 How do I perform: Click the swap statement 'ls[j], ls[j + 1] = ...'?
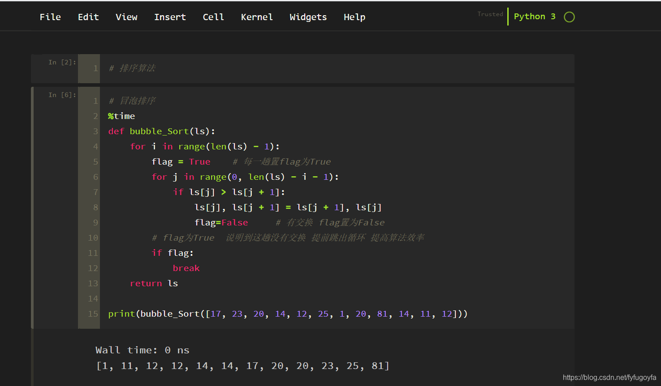[288, 208]
